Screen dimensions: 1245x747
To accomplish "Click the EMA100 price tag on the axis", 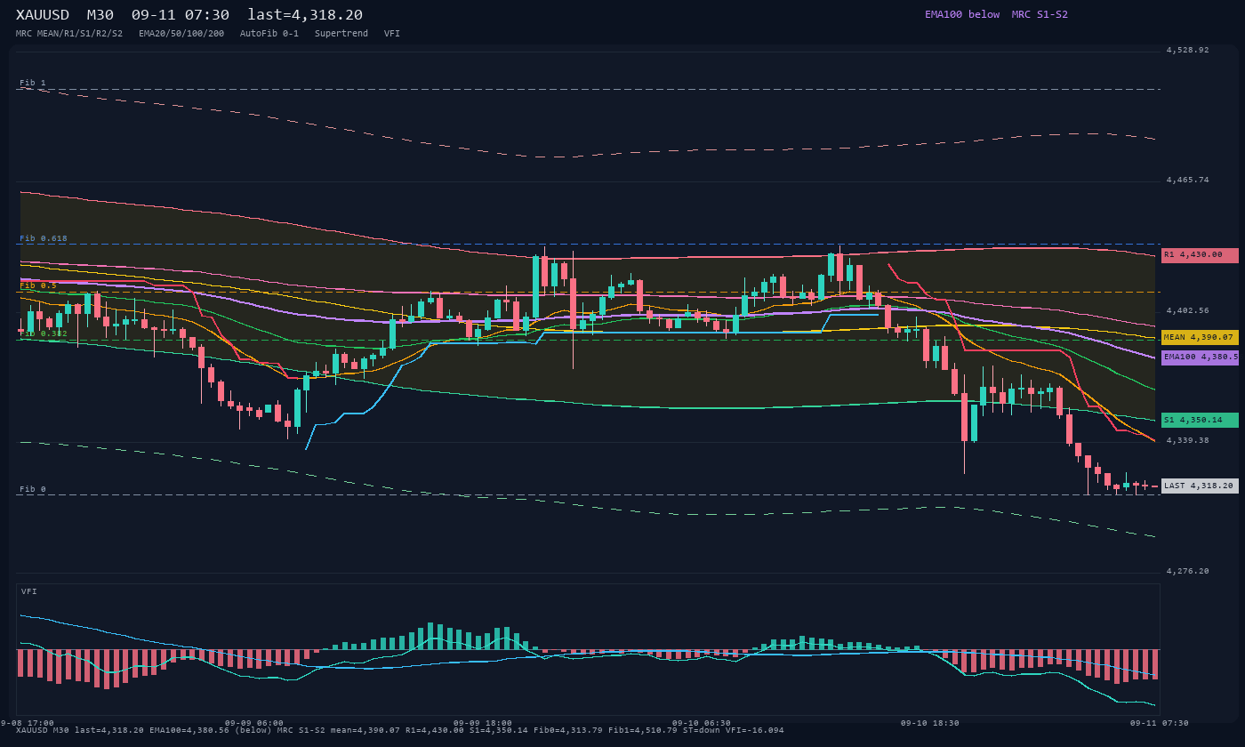I will (x=1200, y=357).
